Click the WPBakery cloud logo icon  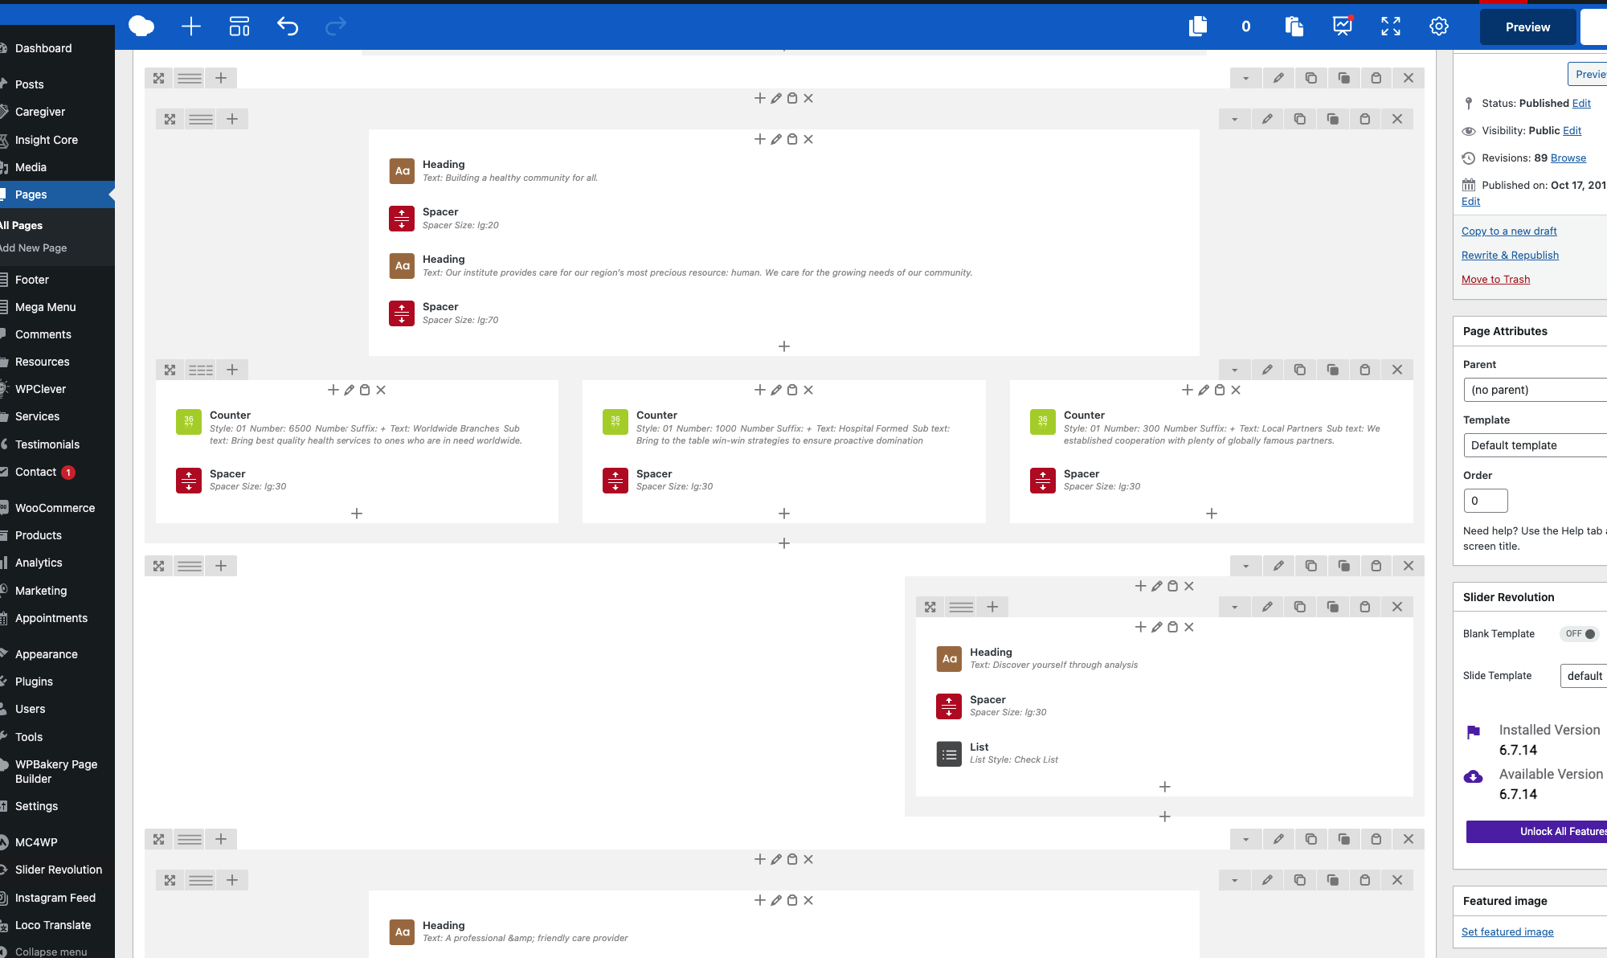[x=141, y=27]
